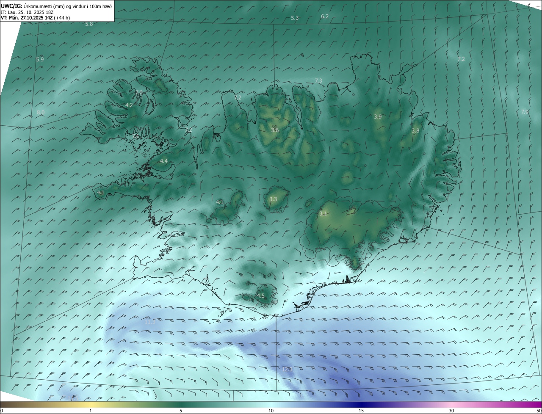Click the 15 tick label on the colour scale
The image size is (542, 414).
pyautogui.click(x=361, y=411)
